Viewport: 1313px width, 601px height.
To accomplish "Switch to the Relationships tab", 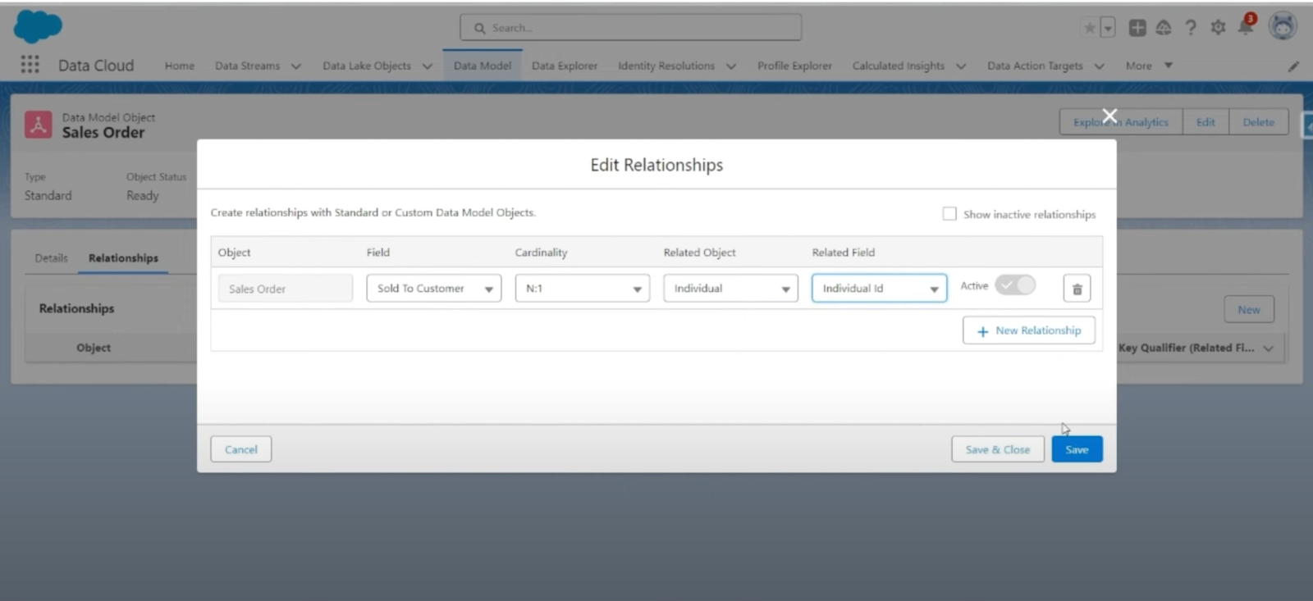I will pyautogui.click(x=123, y=258).
